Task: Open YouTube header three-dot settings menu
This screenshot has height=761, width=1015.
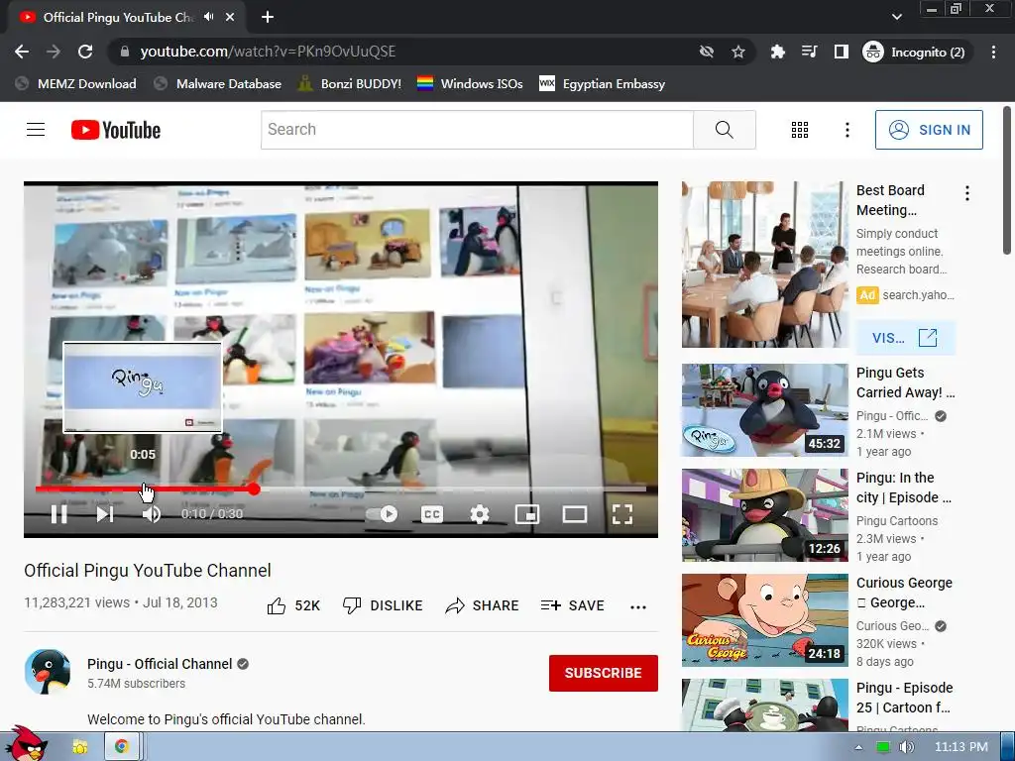Action: pos(846,130)
